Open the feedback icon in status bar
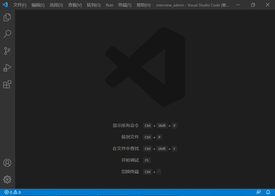The height and width of the screenshot is (196, 275). pos(259,192)
